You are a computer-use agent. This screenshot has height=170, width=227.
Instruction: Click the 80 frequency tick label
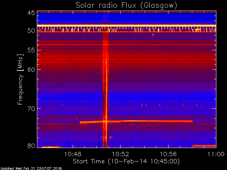coord(31,146)
